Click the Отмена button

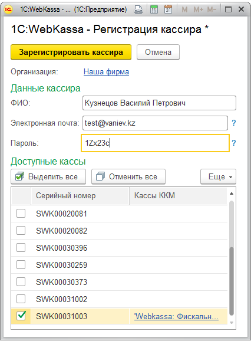[158, 52]
